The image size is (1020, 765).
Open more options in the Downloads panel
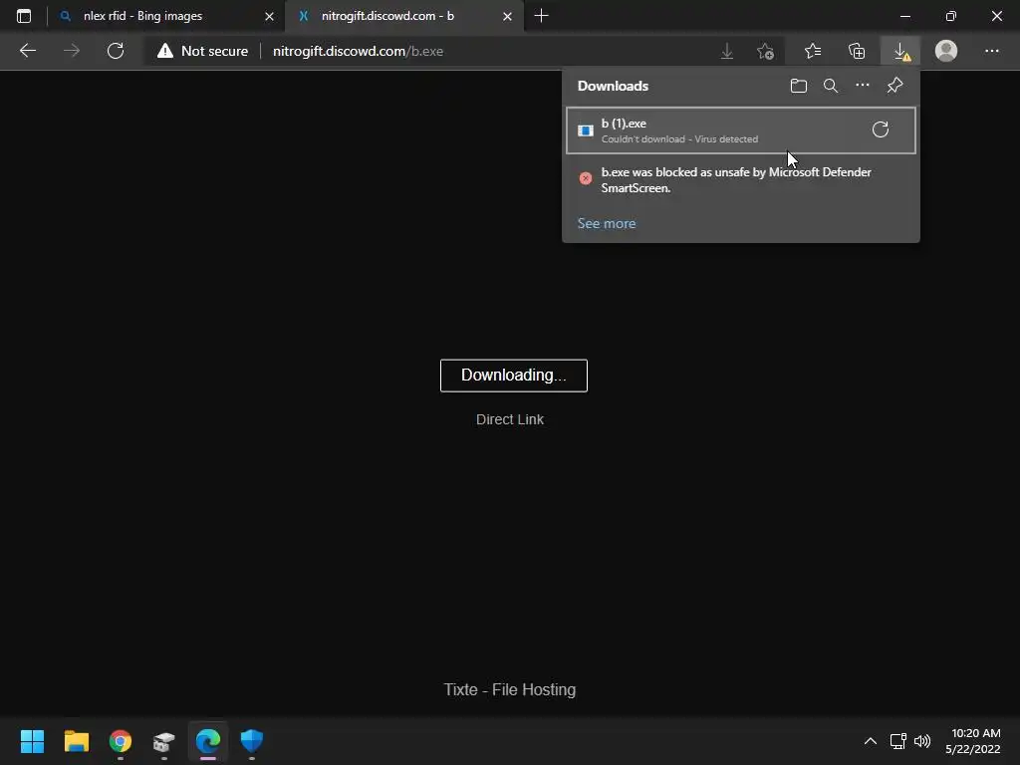click(863, 86)
